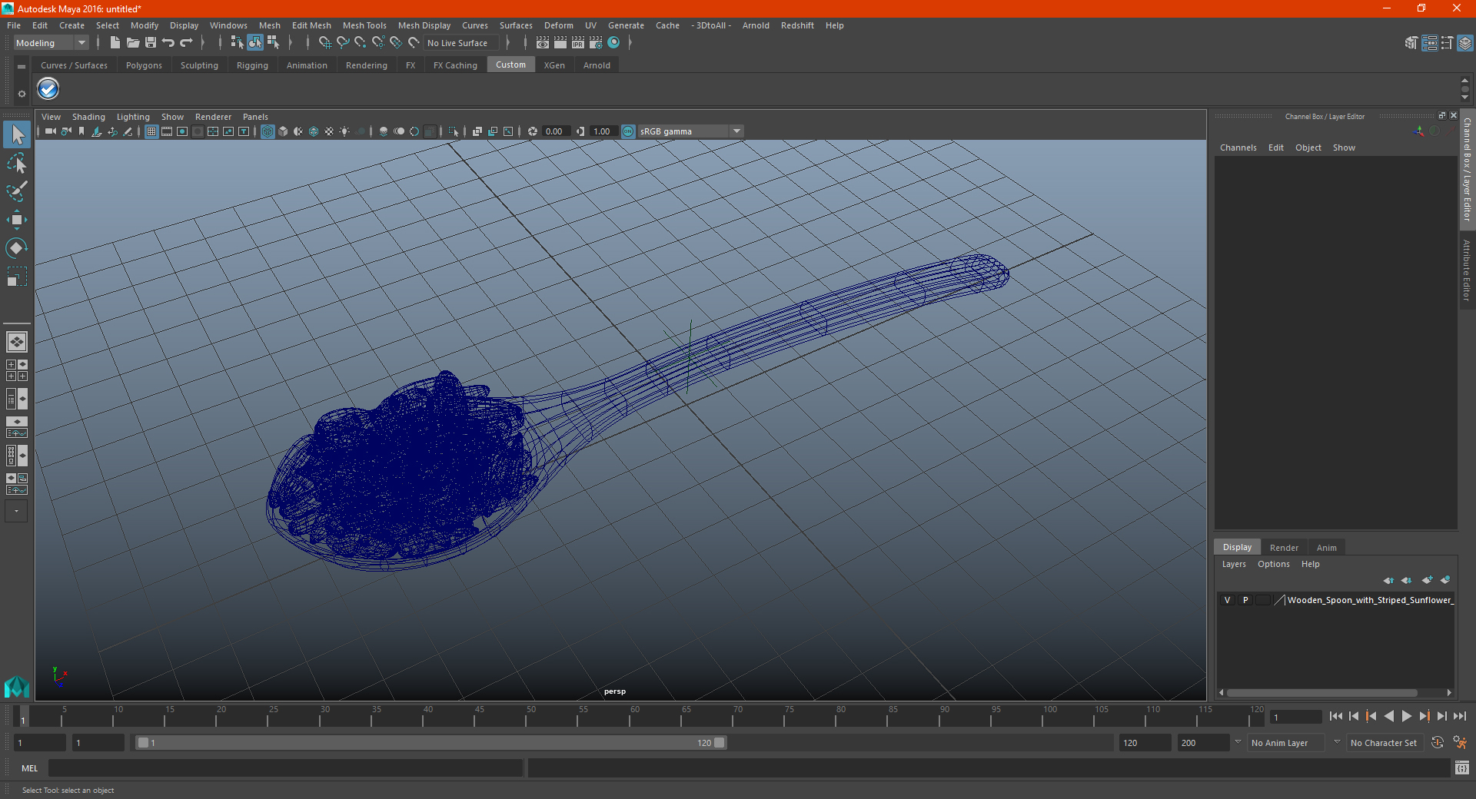This screenshot has height=799, width=1476.
Task: Select by component type icon
Action: (x=273, y=43)
